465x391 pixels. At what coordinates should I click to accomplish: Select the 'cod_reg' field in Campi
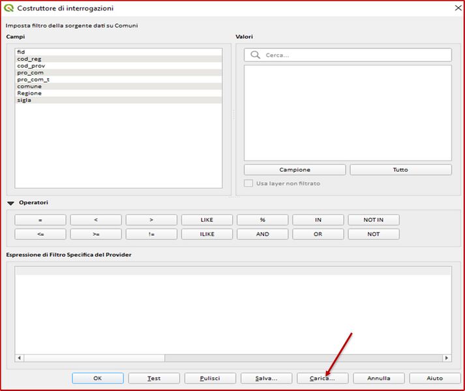29,59
